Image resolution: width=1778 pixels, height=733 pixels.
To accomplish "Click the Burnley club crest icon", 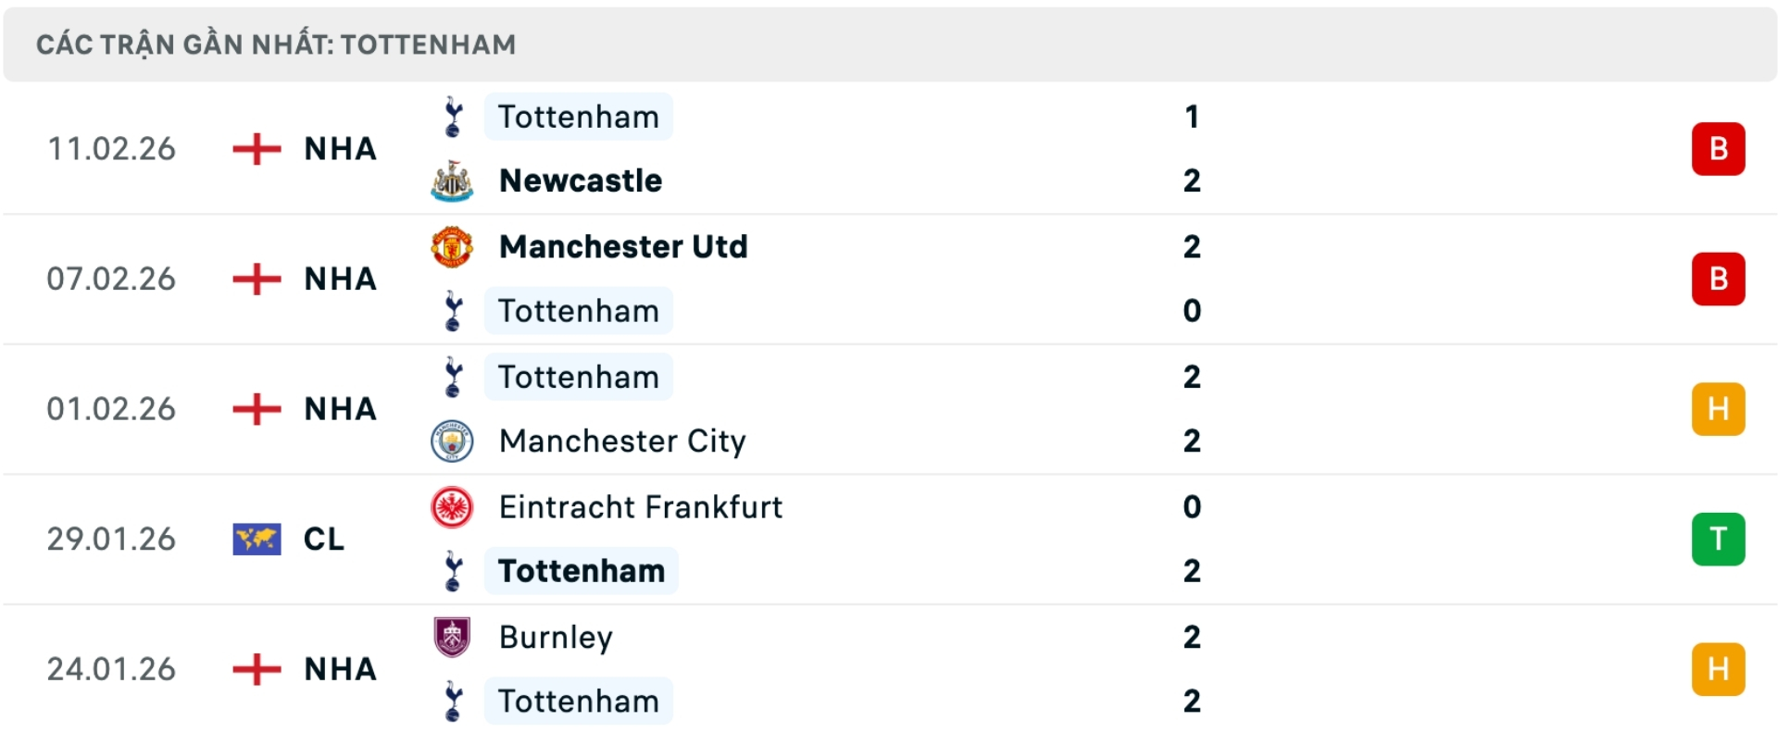I will pos(452,637).
